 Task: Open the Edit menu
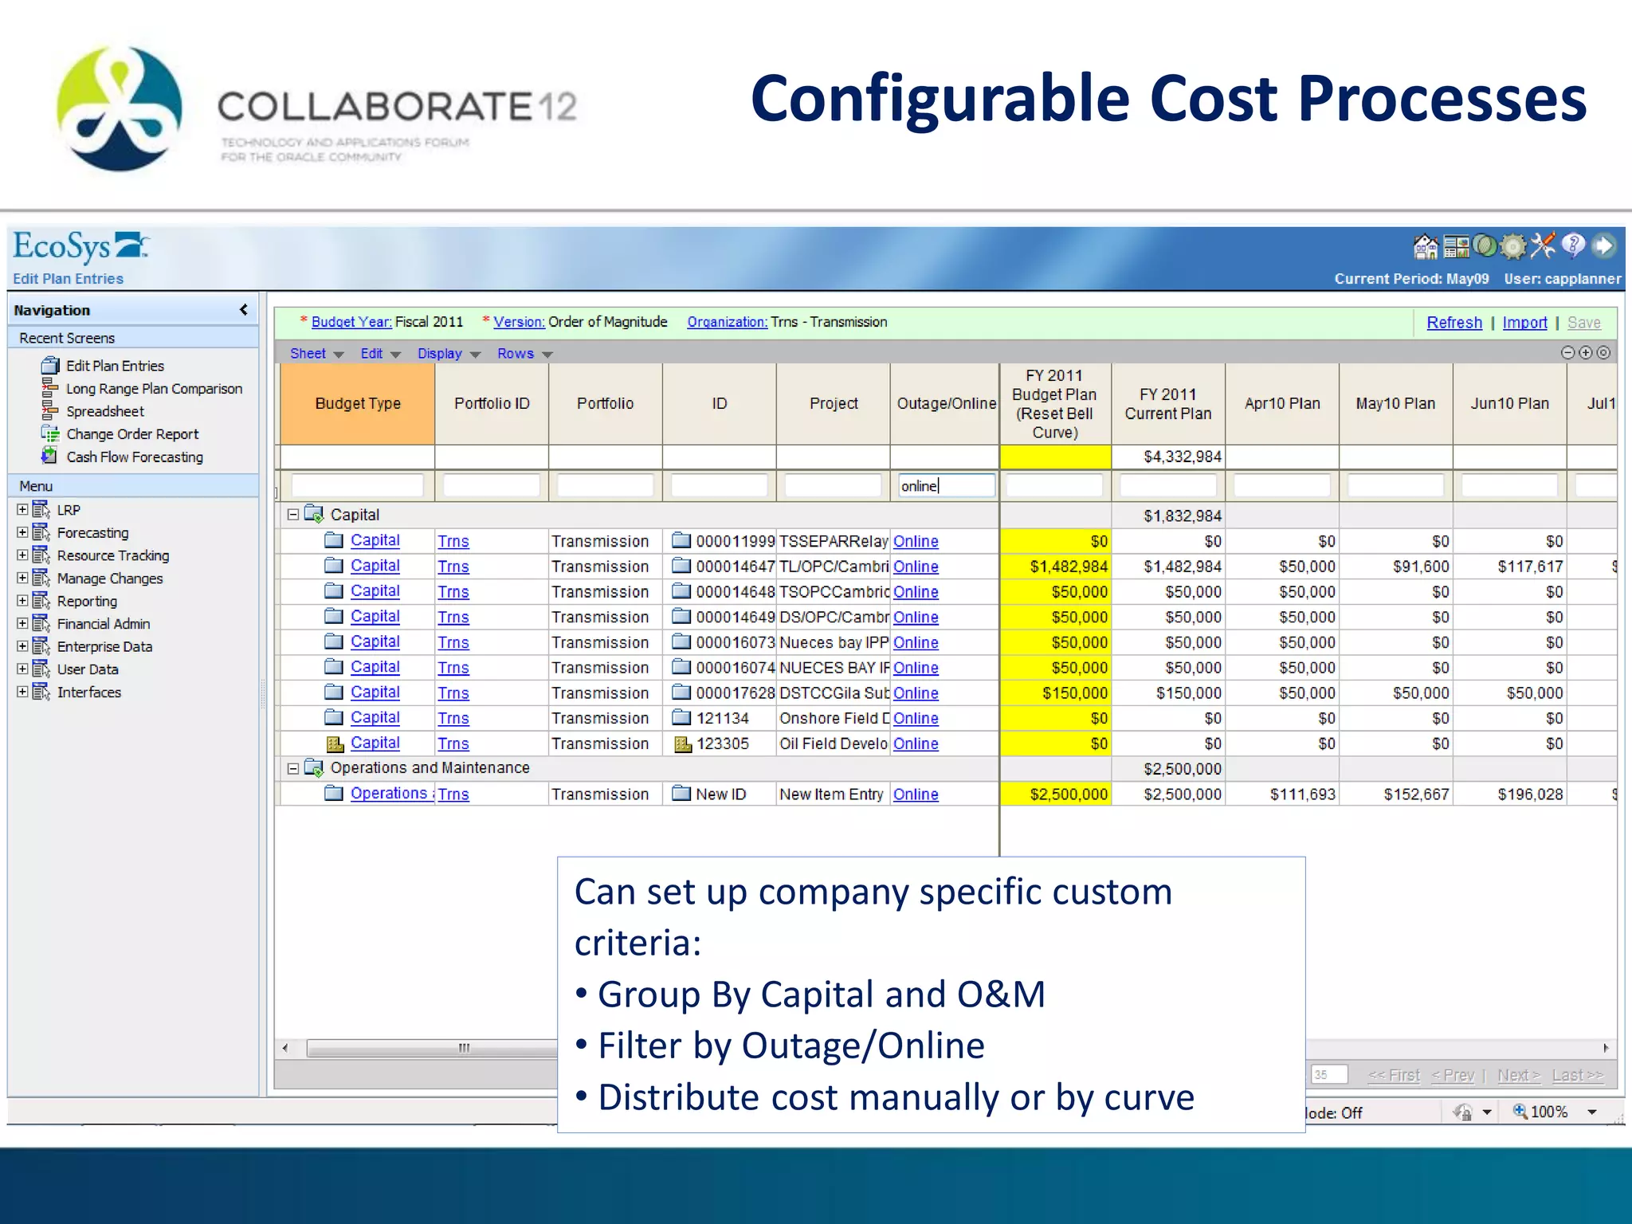click(380, 353)
